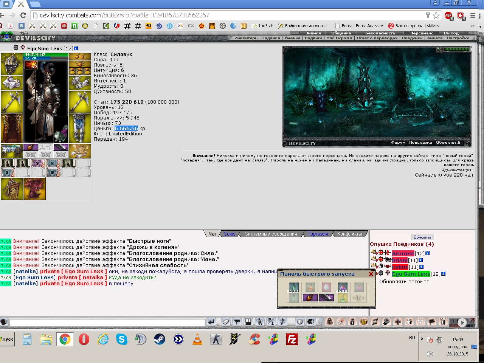Open the Умения menu item
Image resolution: width=484 pixels, height=363 pixels.
[292, 38]
